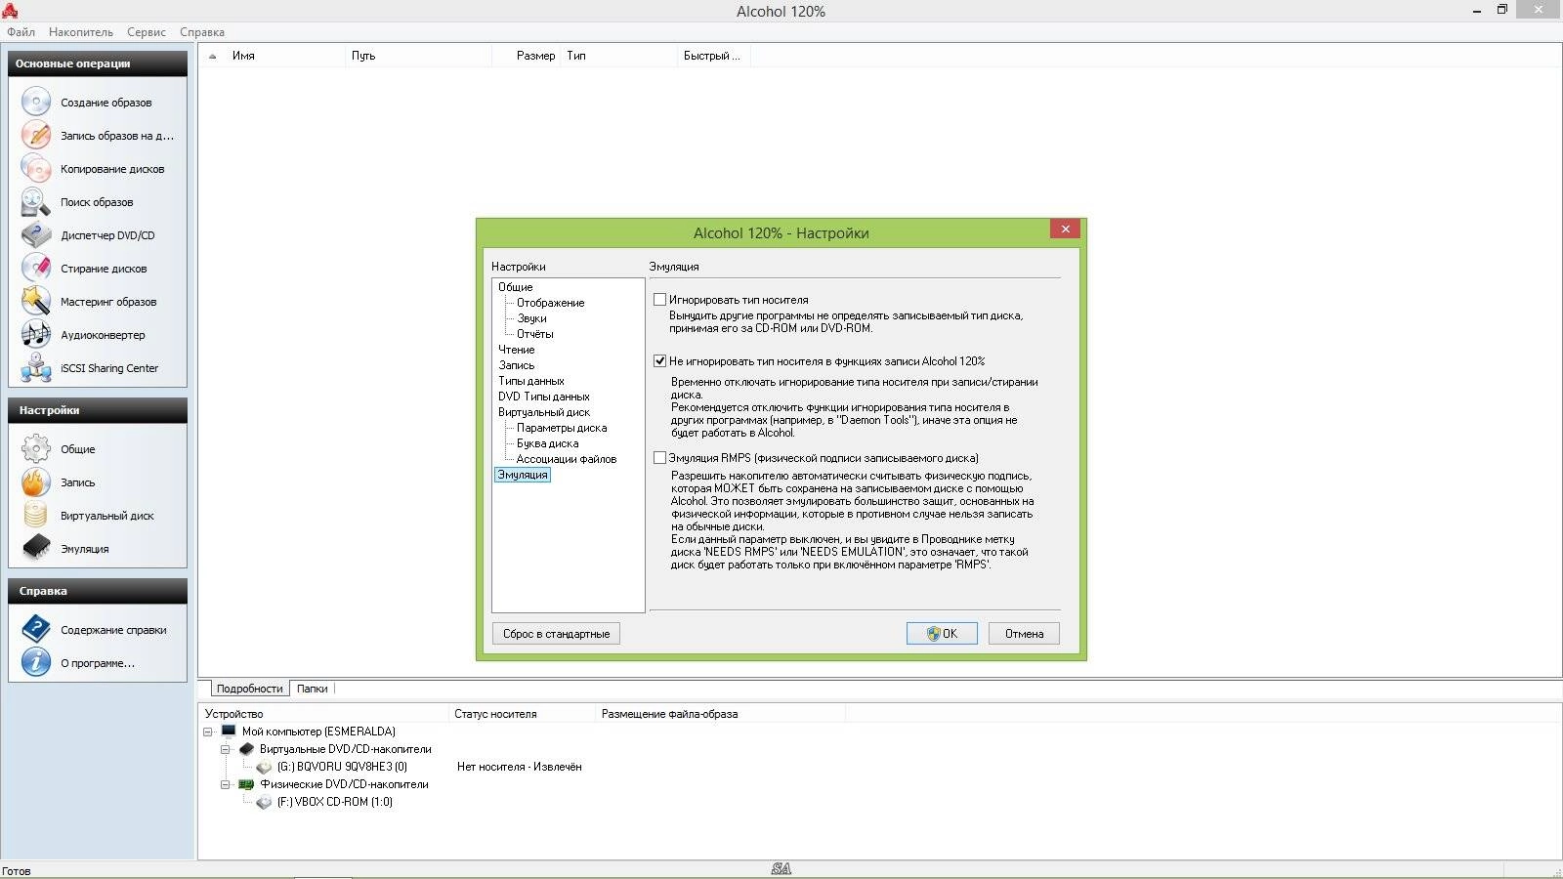
Task: Select the physical drive F: VBOX icon
Action: tap(264, 802)
